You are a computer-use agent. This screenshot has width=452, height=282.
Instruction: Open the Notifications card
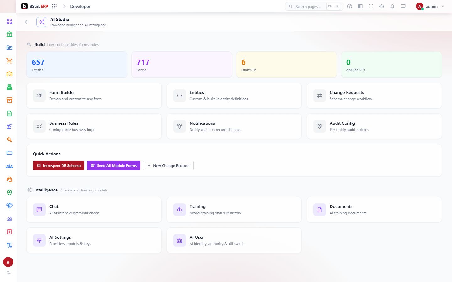coord(234,126)
